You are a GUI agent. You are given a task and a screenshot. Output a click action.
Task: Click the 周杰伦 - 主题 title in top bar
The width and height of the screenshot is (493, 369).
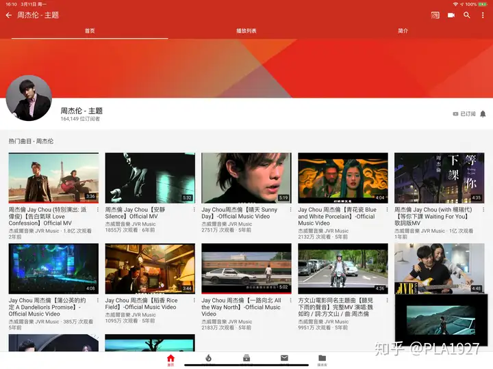click(38, 15)
